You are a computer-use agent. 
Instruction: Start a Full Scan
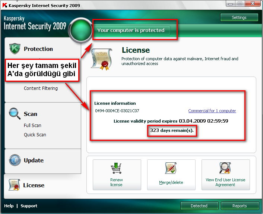click(x=32, y=125)
